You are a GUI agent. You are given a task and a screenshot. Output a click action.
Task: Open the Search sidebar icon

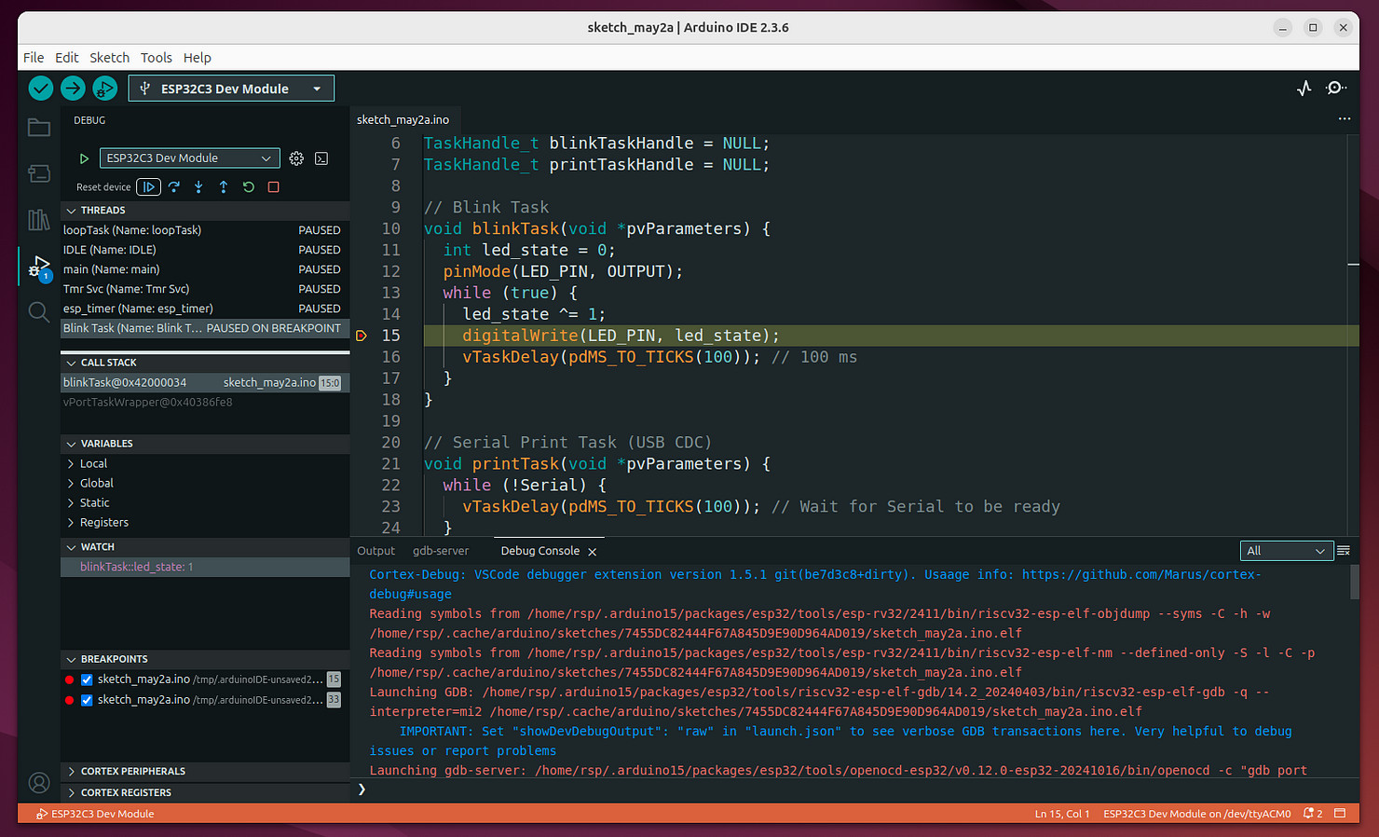click(39, 312)
